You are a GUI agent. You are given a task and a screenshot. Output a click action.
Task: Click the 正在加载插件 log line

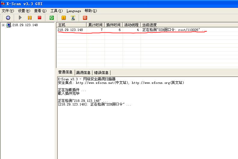tap(72, 90)
